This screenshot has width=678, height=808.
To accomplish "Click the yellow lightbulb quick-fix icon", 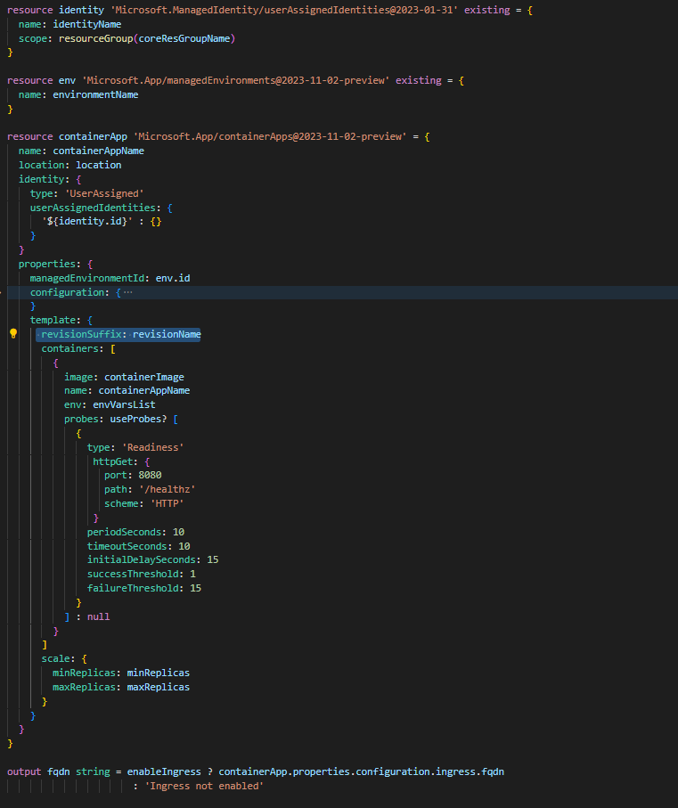I will pos(13,334).
